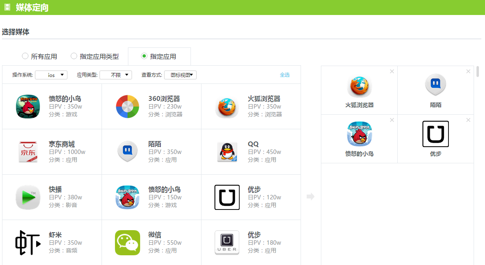Screen dimensions: 485x265
Task: Click the 日PV：450w value
Action: 264,152
